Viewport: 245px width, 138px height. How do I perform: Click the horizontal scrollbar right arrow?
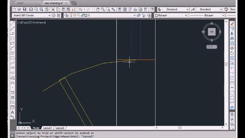point(222,128)
